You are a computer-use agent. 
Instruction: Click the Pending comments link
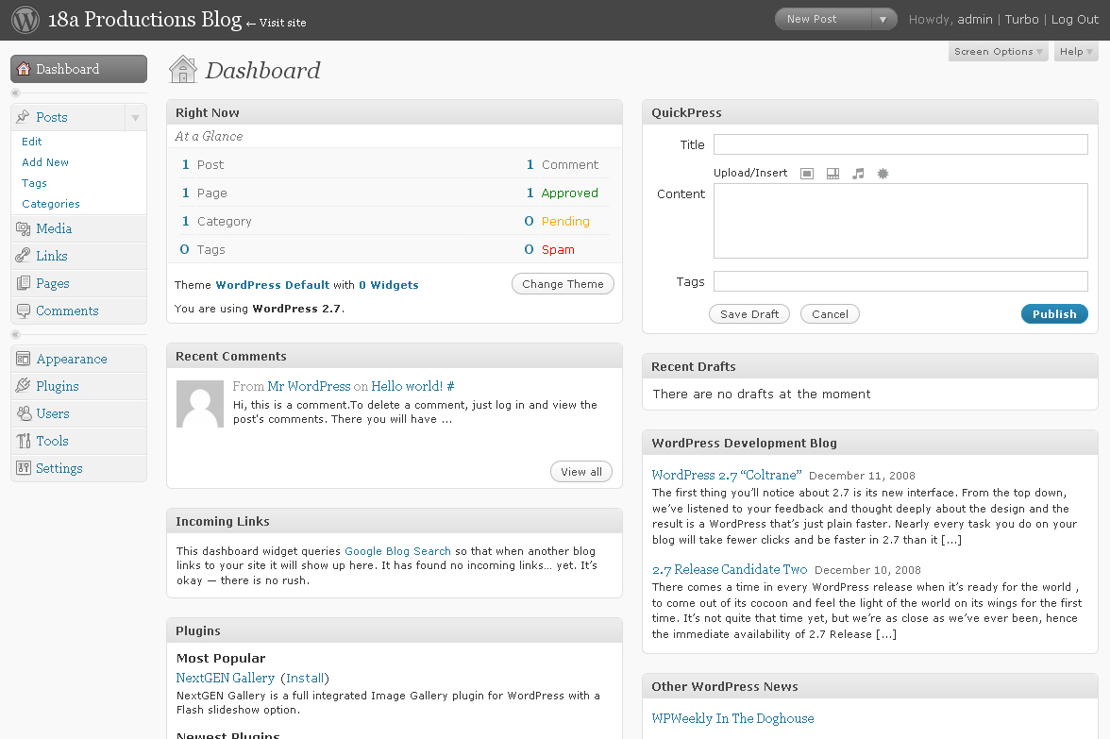coord(564,221)
